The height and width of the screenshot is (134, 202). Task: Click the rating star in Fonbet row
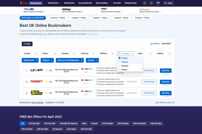coord(47,82)
